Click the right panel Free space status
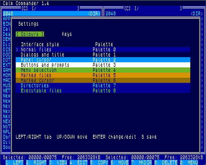 pos(184,157)
